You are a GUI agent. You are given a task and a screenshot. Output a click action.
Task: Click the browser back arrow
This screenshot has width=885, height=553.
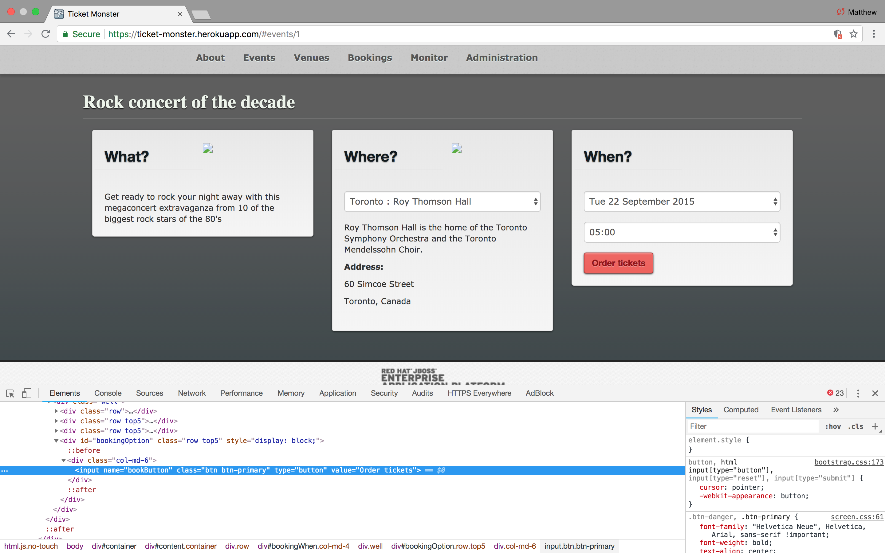click(x=11, y=34)
